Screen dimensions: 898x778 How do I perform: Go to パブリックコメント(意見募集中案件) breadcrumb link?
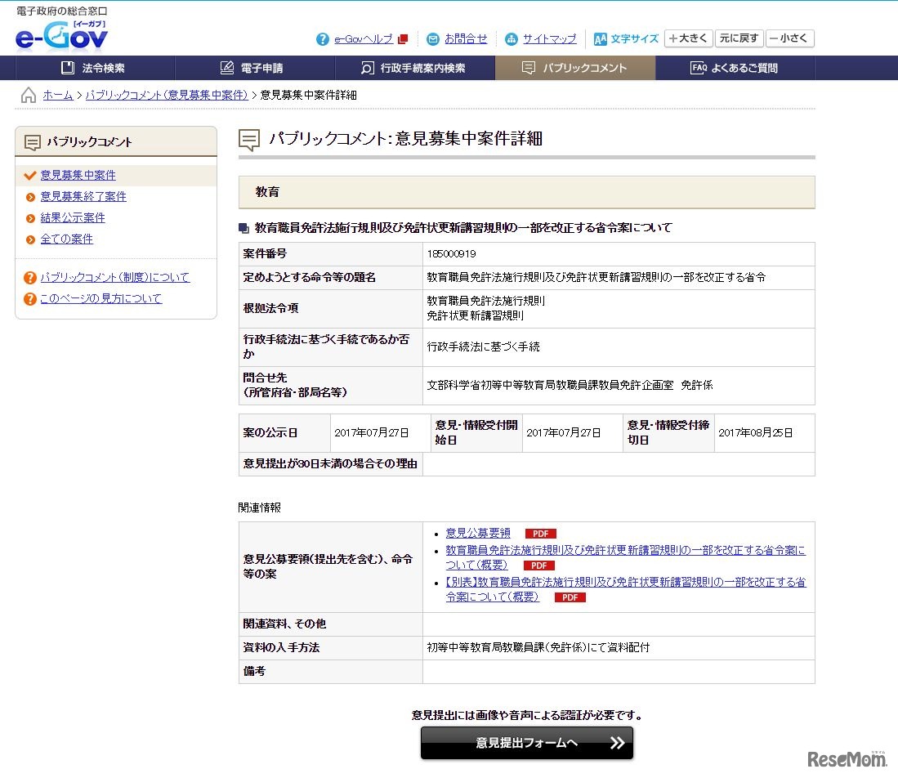(x=167, y=95)
